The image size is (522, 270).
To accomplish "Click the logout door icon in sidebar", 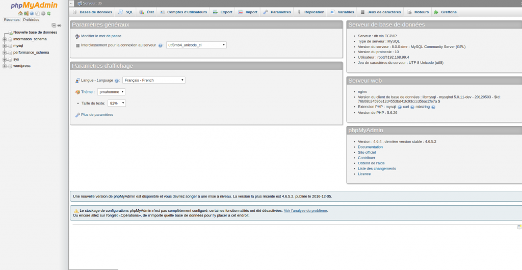I will [x=27, y=14].
